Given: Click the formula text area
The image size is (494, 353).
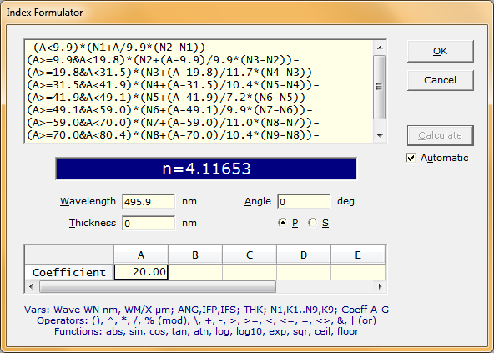Looking at the screenshot, I should [199, 92].
